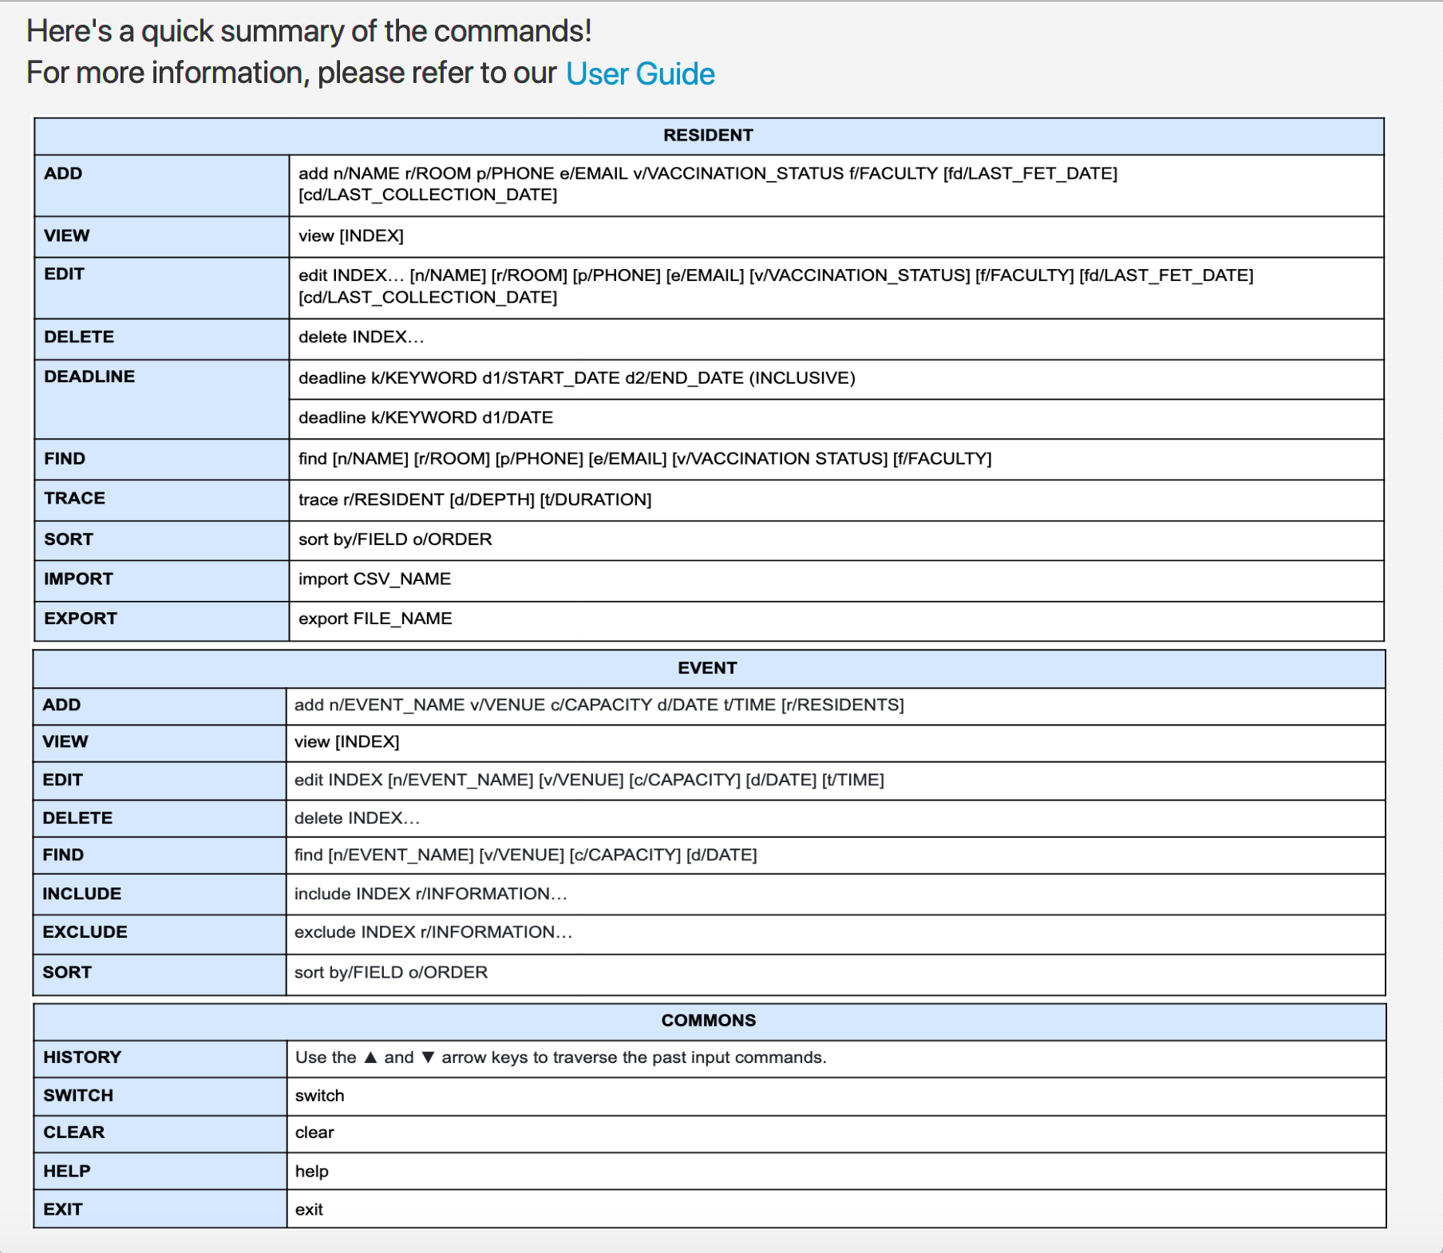The image size is (1443, 1253).
Task: Click the lowercase clear command text
Action: [314, 1132]
